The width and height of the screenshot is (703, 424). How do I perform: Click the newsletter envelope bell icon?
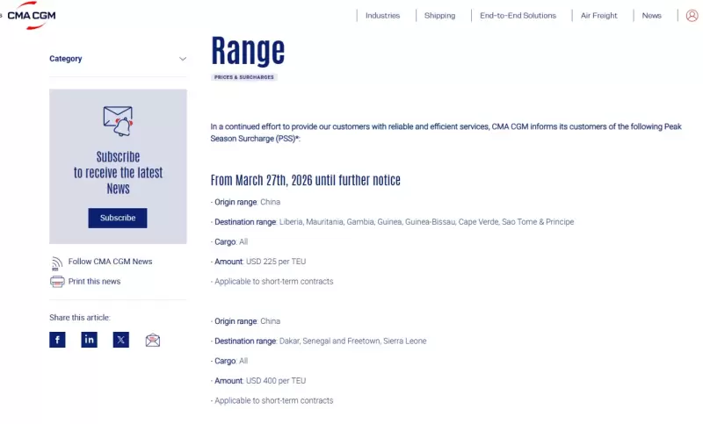click(118, 120)
